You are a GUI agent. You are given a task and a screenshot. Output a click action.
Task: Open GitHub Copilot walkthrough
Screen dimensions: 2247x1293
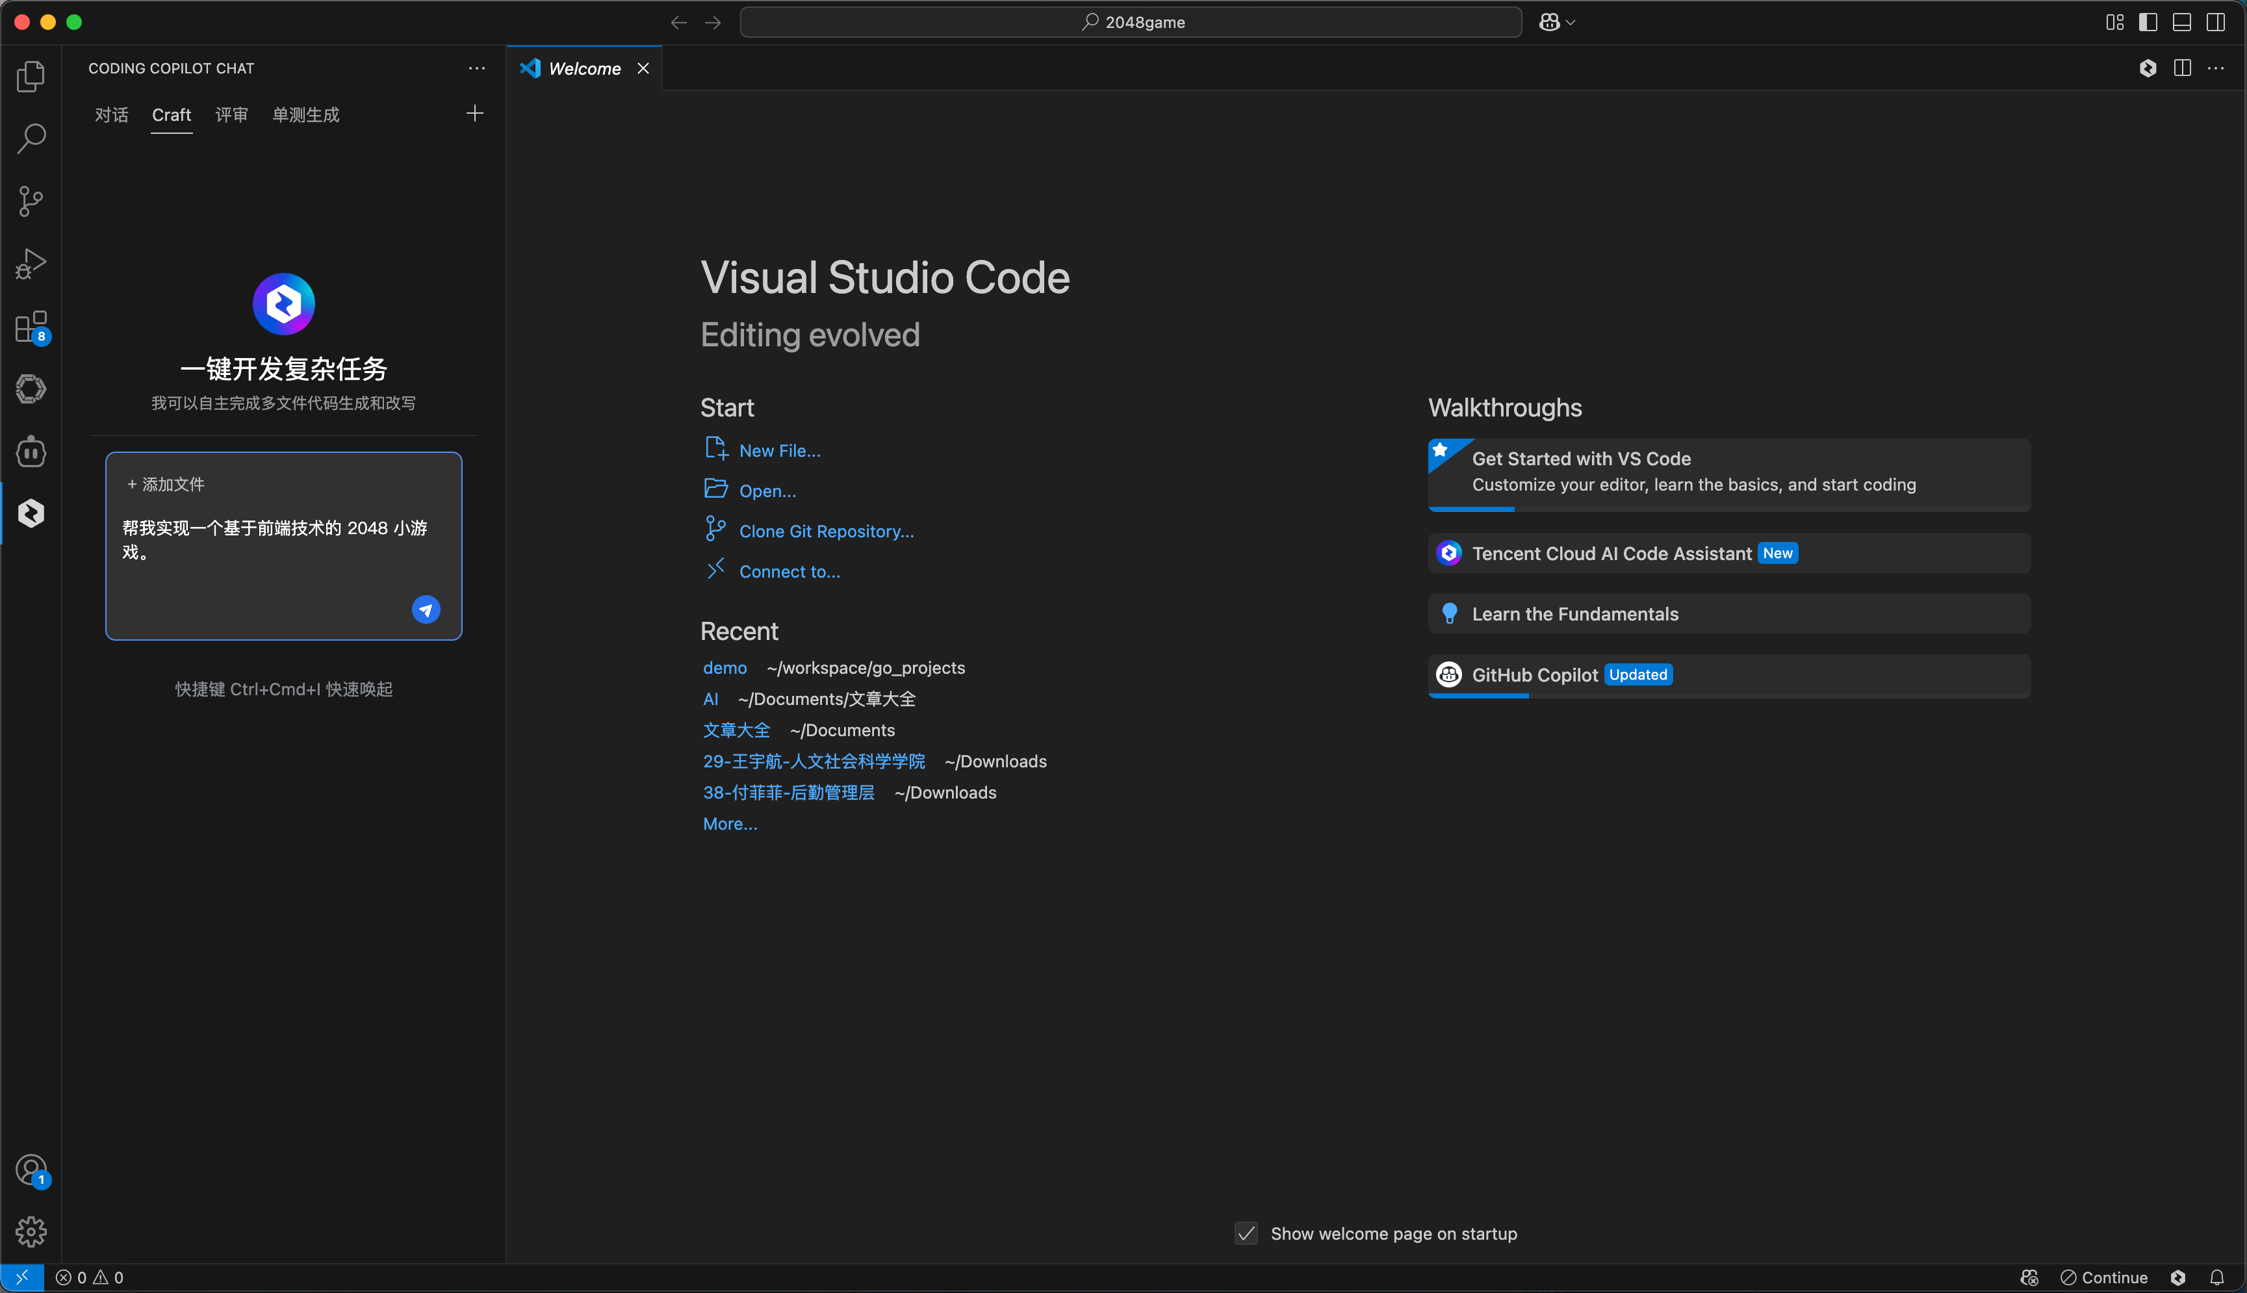pyautogui.click(x=1728, y=676)
